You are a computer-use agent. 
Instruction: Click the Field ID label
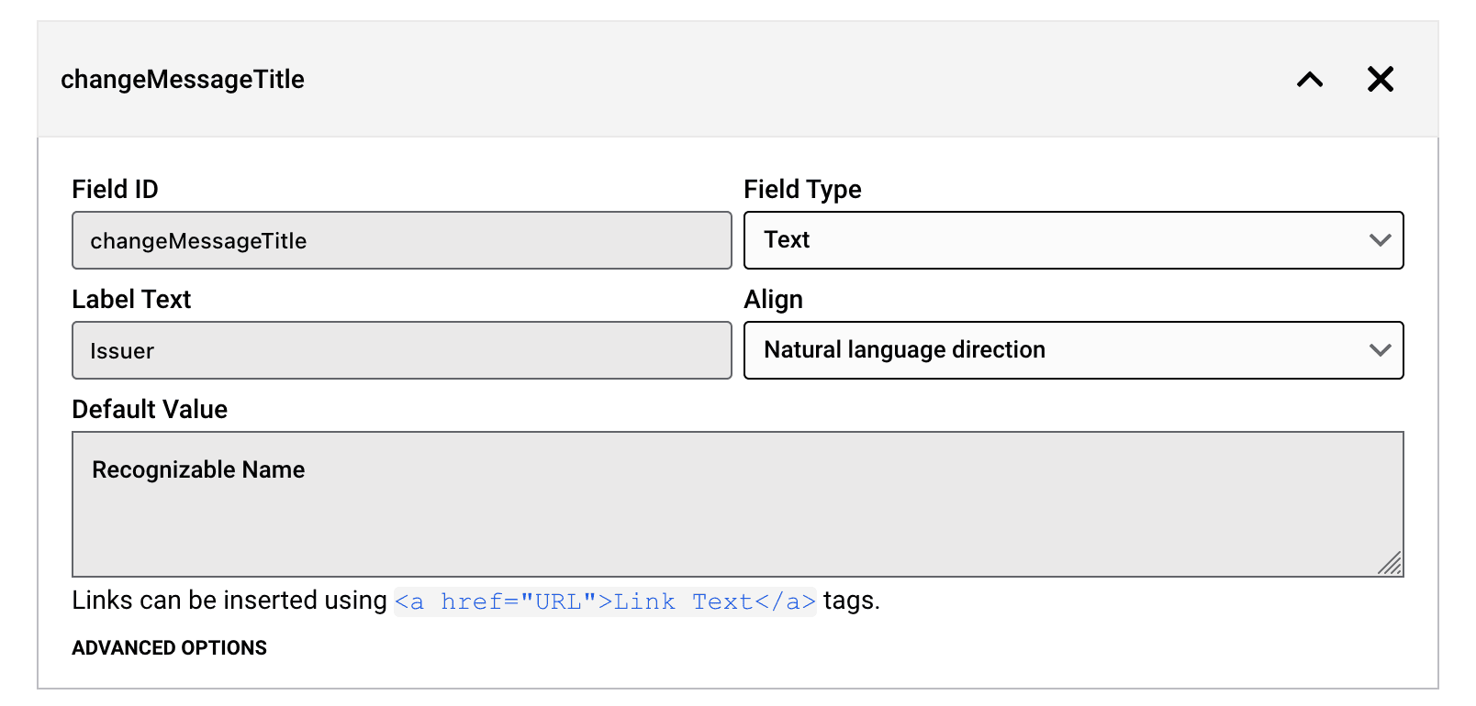coord(115,189)
